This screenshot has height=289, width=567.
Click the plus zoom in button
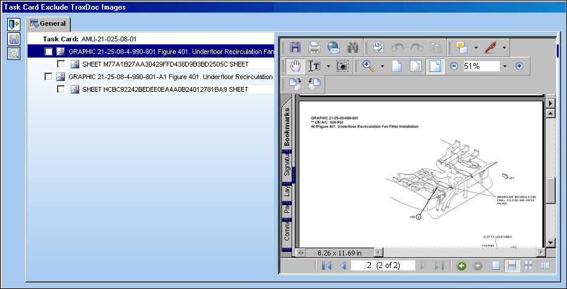tap(519, 66)
